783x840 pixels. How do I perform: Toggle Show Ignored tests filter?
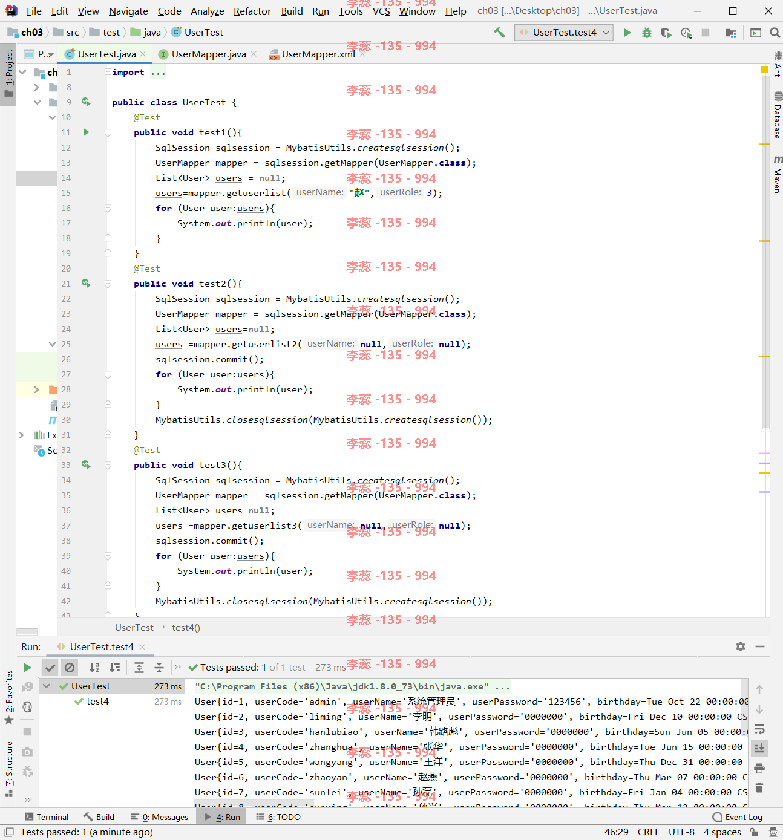pos(70,668)
